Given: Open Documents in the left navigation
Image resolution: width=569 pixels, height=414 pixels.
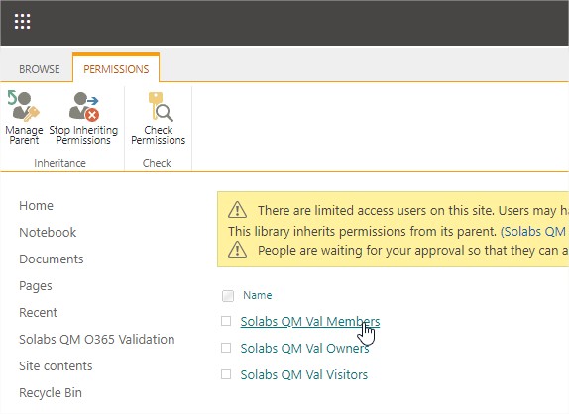Looking at the screenshot, I should tap(52, 259).
